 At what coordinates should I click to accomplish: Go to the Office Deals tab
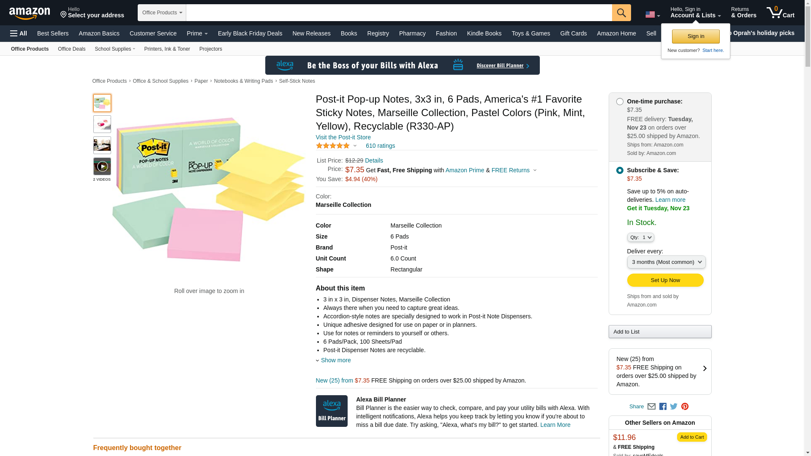click(71, 49)
